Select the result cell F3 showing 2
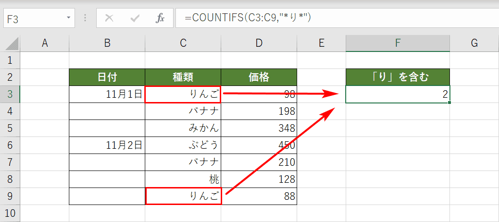This screenshot has height=222, width=499. pyautogui.click(x=398, y=94)
